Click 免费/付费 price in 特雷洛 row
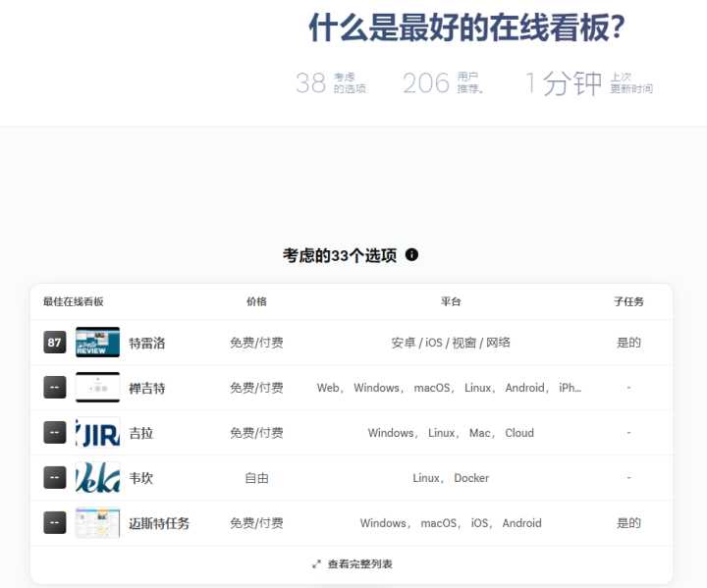The height and width of the screenshot is (588, 707). coord(256,343)
